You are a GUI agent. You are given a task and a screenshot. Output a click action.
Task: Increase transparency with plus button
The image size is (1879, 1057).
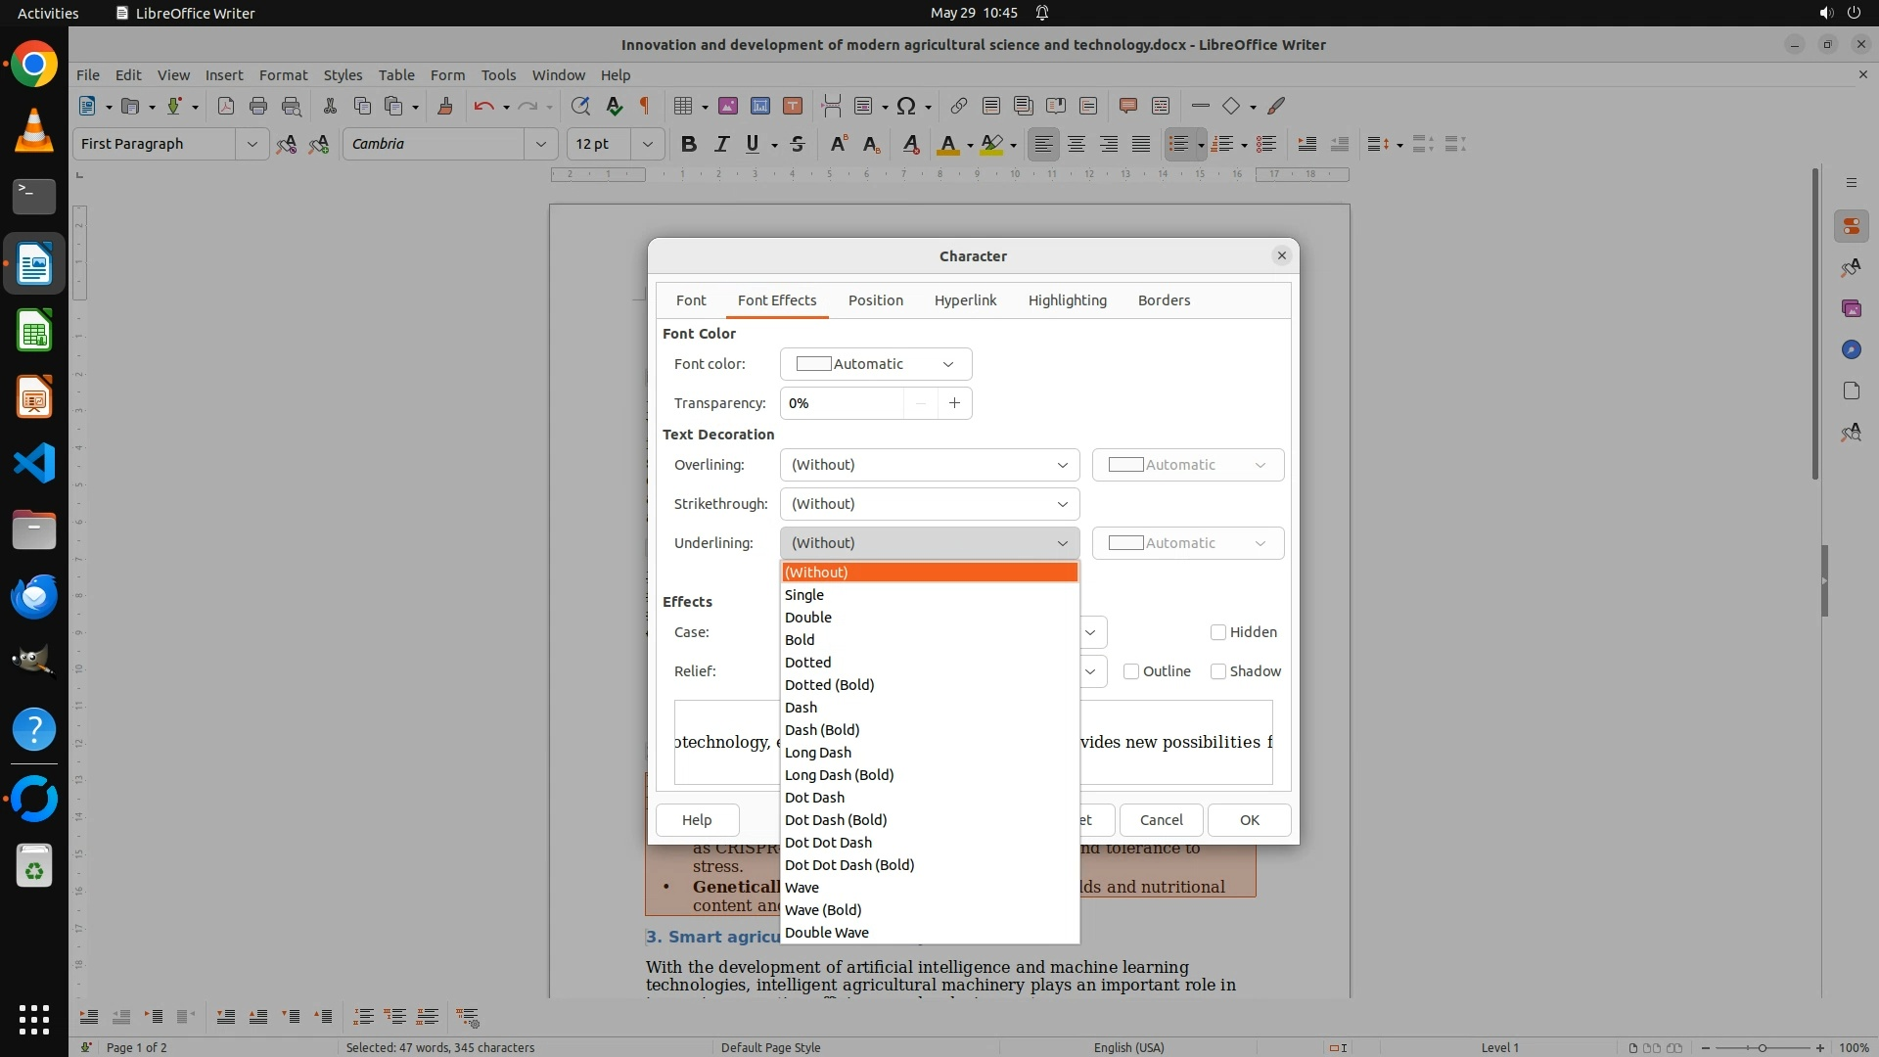pos(954,403)
